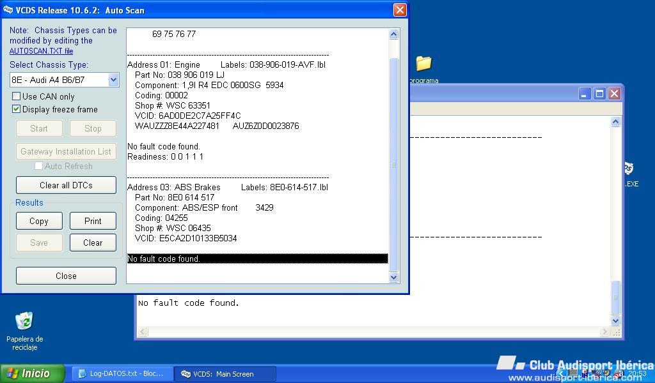Click 'Coding: 04255' text
This screenshot has width=655, height=383.
click(161, 218)
